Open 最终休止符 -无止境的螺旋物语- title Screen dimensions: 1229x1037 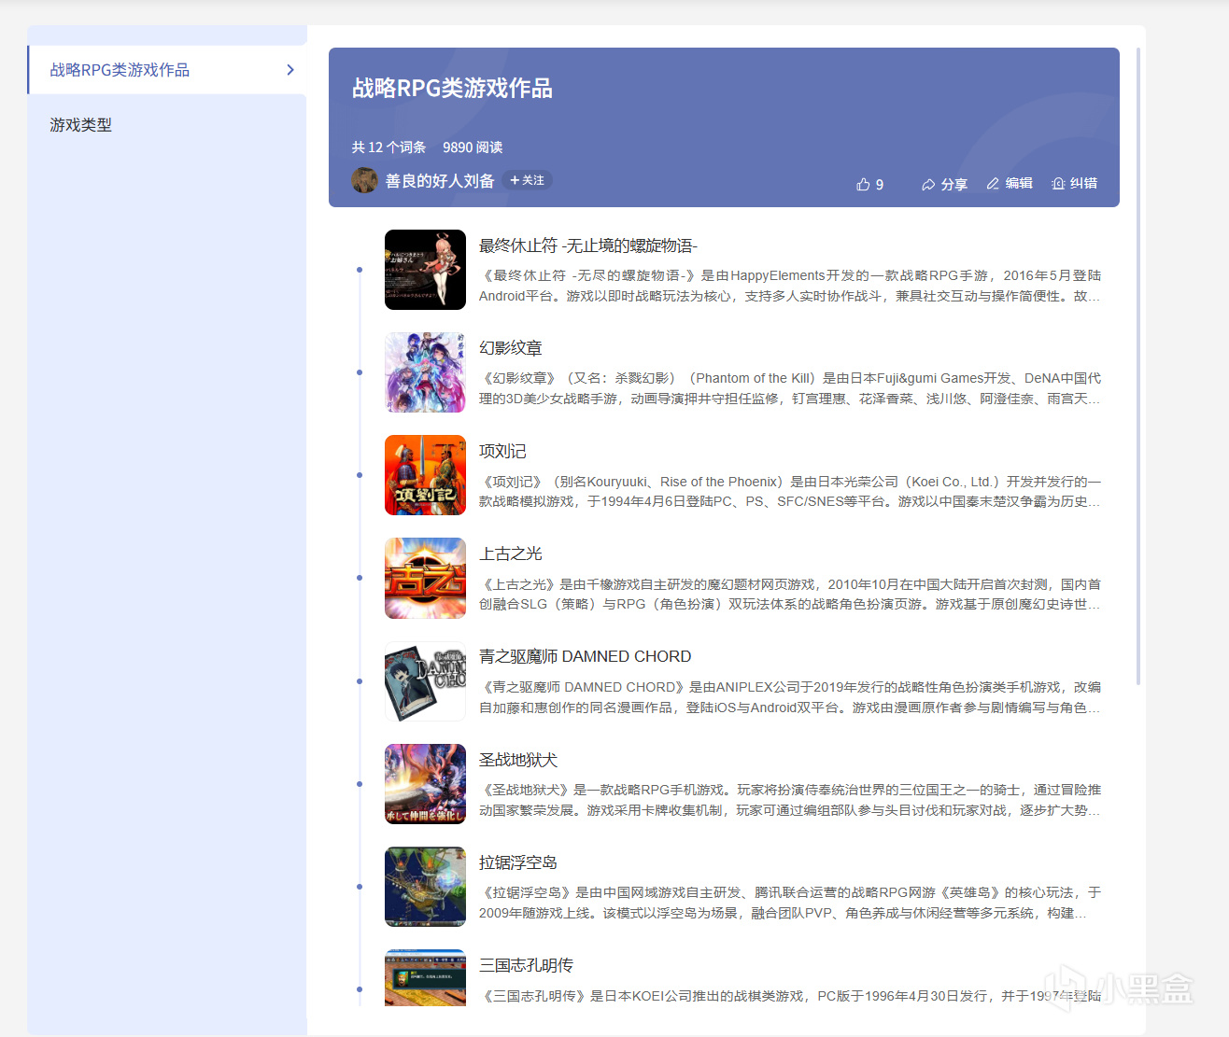588,245
